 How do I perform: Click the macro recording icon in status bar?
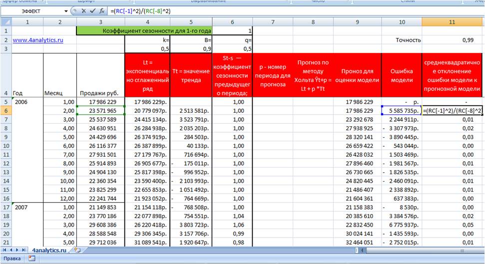point(31,259)
